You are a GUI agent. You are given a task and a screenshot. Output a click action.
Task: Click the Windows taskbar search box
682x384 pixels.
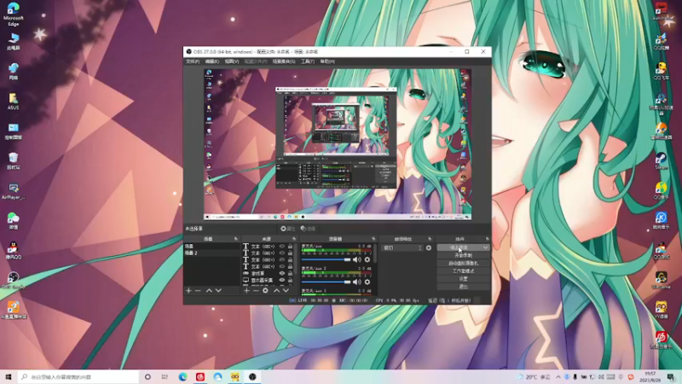tap(78, 376)
